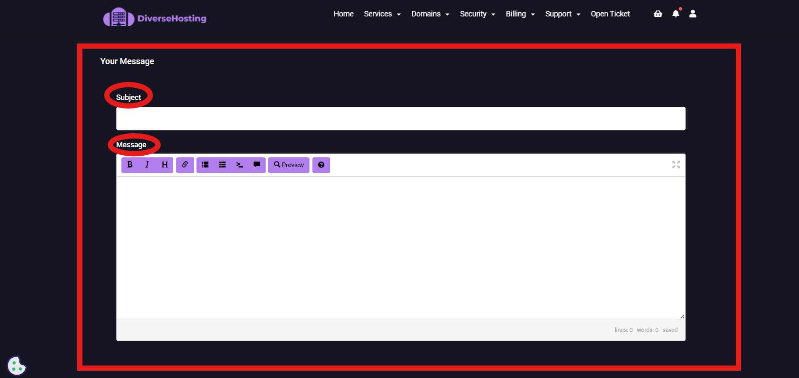Insert a code block with the terminal icon
The image size is (799, 378).
pos(239,165)
